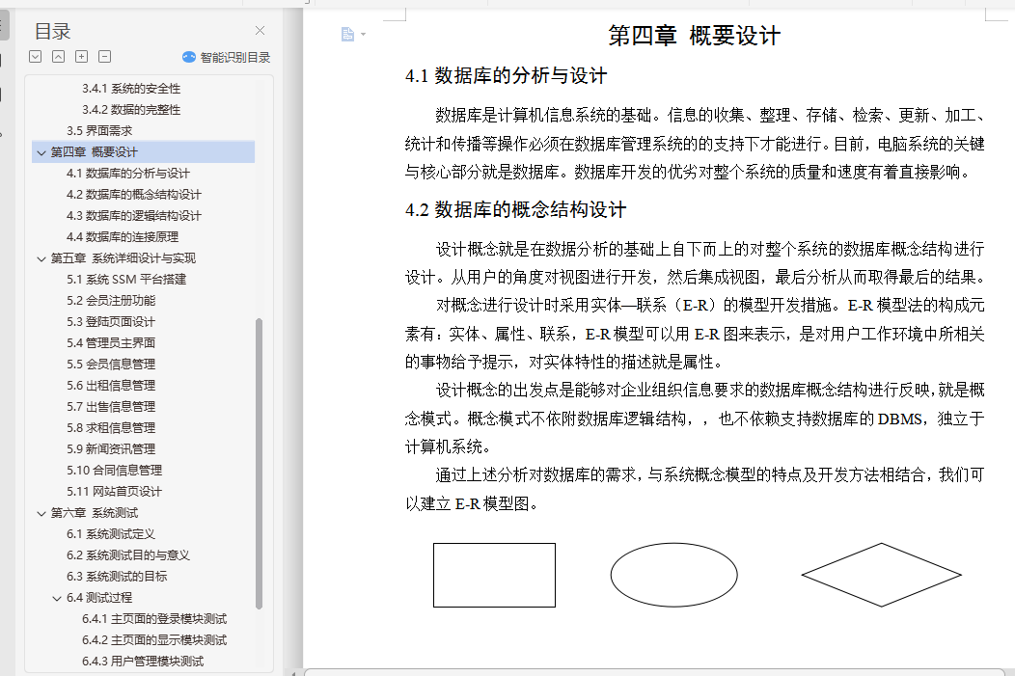The height and width of the screenshot is (676, 1015).
Task: Click the minus icon to demote heading level
Action: coord(105,57)
